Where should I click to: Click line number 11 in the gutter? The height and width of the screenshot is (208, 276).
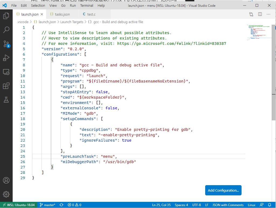coord(23,81)
